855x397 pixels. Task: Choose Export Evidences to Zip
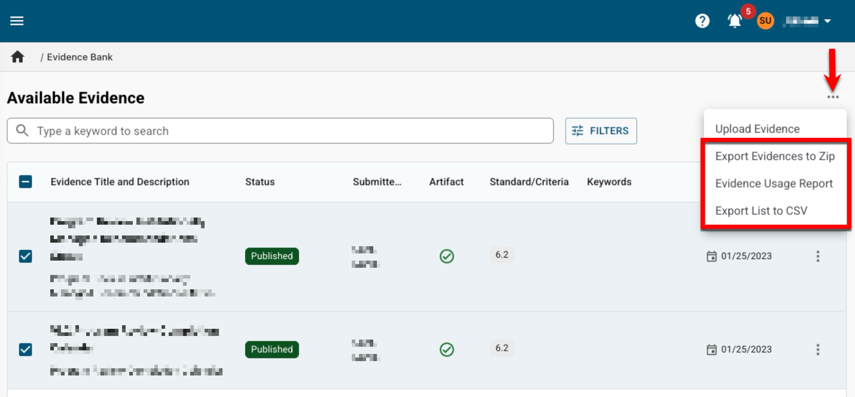pyautogui.click(x=775, y=156)
